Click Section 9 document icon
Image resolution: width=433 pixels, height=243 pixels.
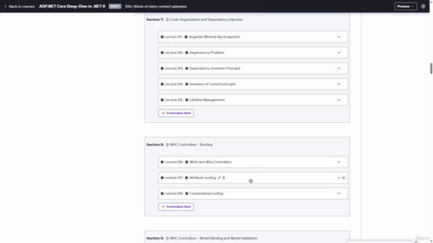tap(167, 238)
